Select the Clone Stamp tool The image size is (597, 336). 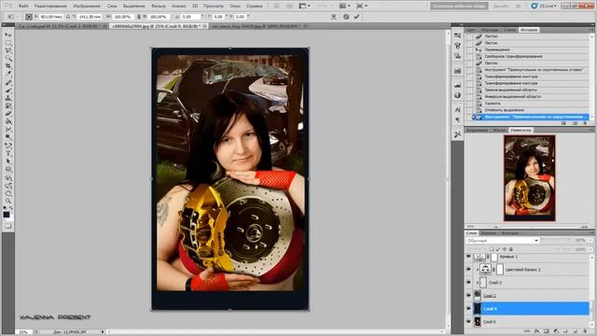pyautogui.click(x=8, y=98)
